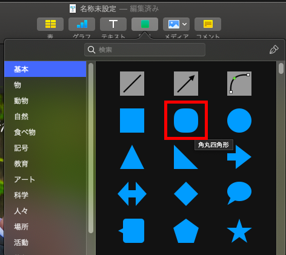Select the 基本 category
The width and height of the screenshot is (286, 255).
click(x=45, y=69)
